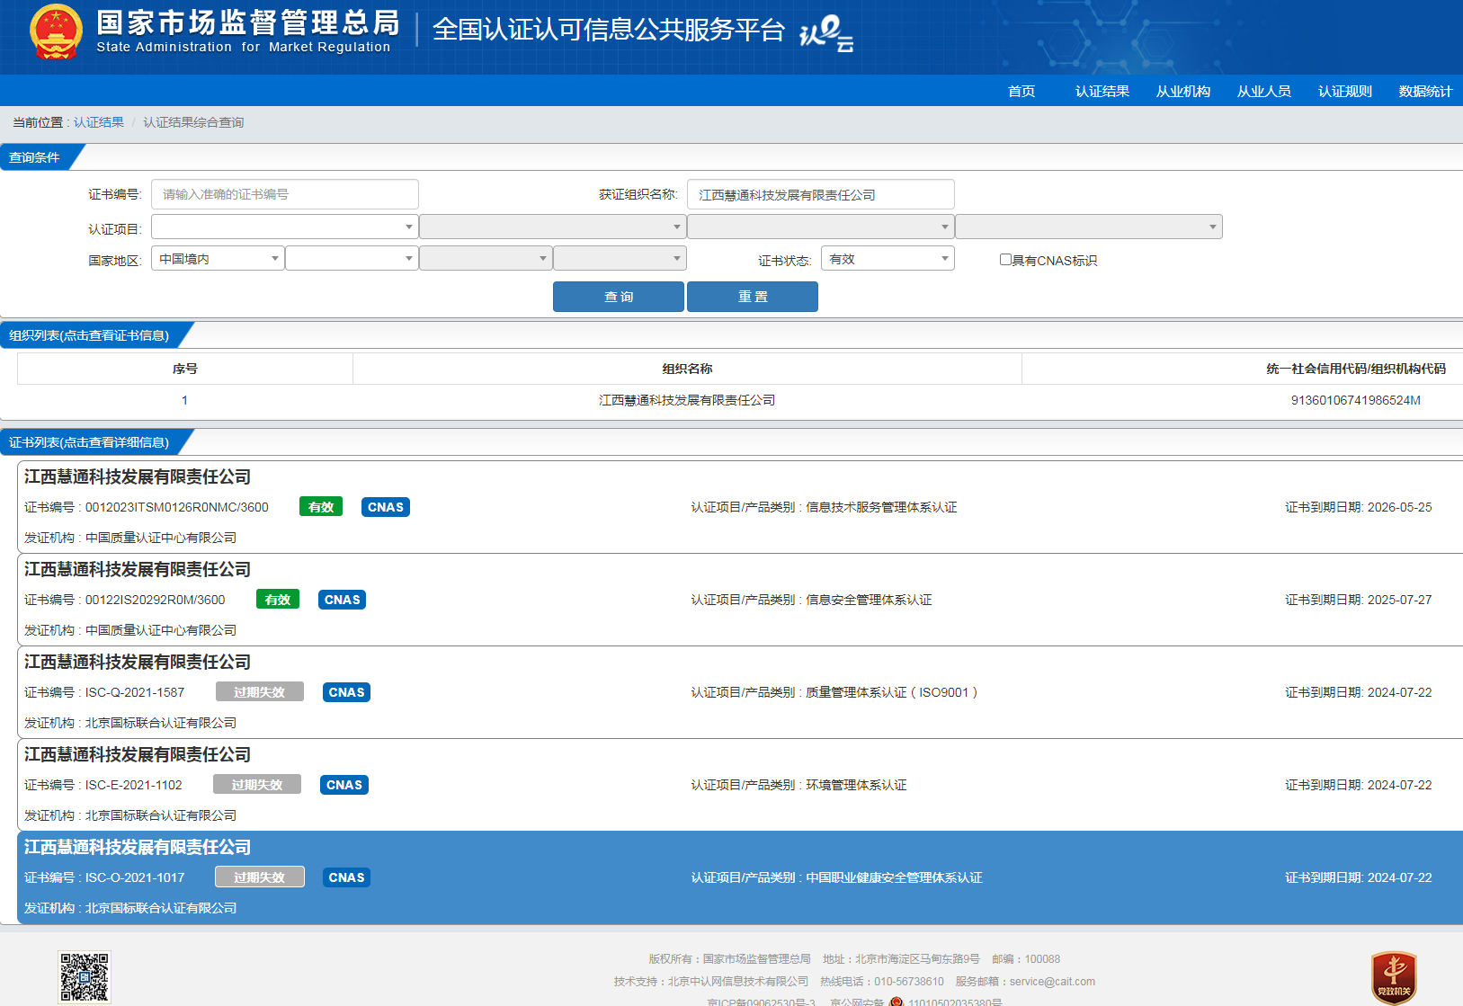Open 认证结果 navigation menu

(x=1102, y=91)
